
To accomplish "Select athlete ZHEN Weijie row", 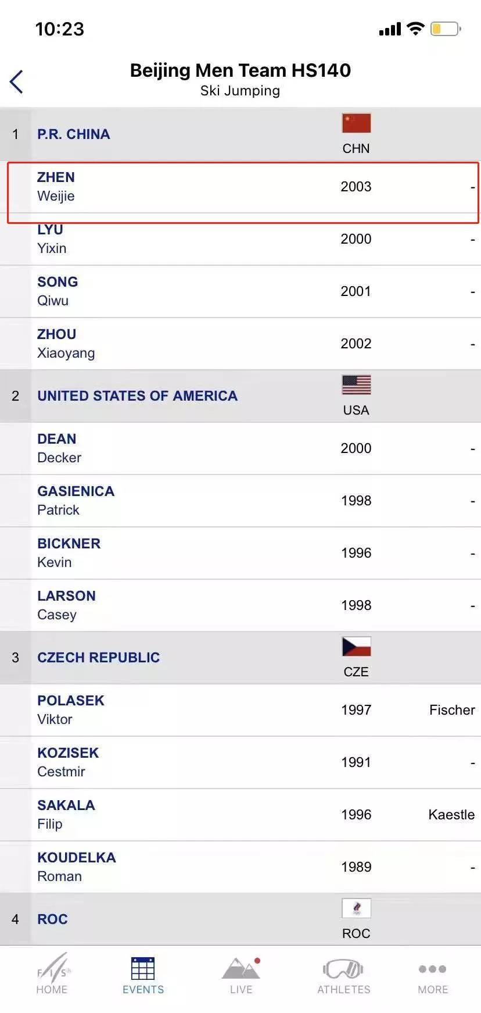I will (240, 187).
